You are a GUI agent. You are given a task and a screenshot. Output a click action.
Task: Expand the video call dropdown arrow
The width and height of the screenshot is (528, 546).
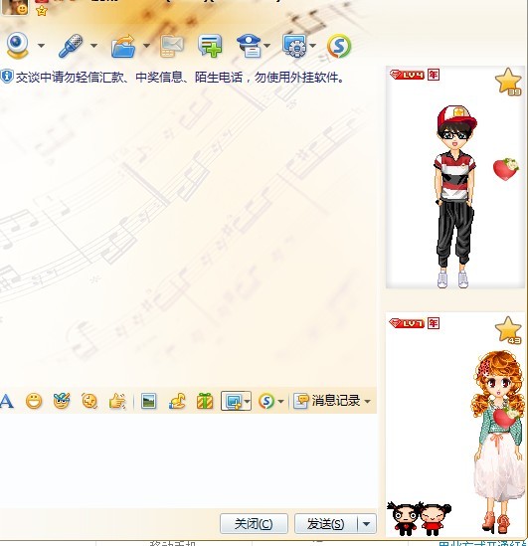click(x=41, y=46)
